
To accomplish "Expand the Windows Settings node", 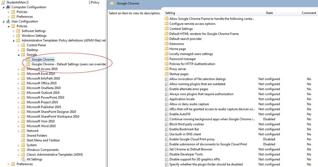I will point(14,36).
